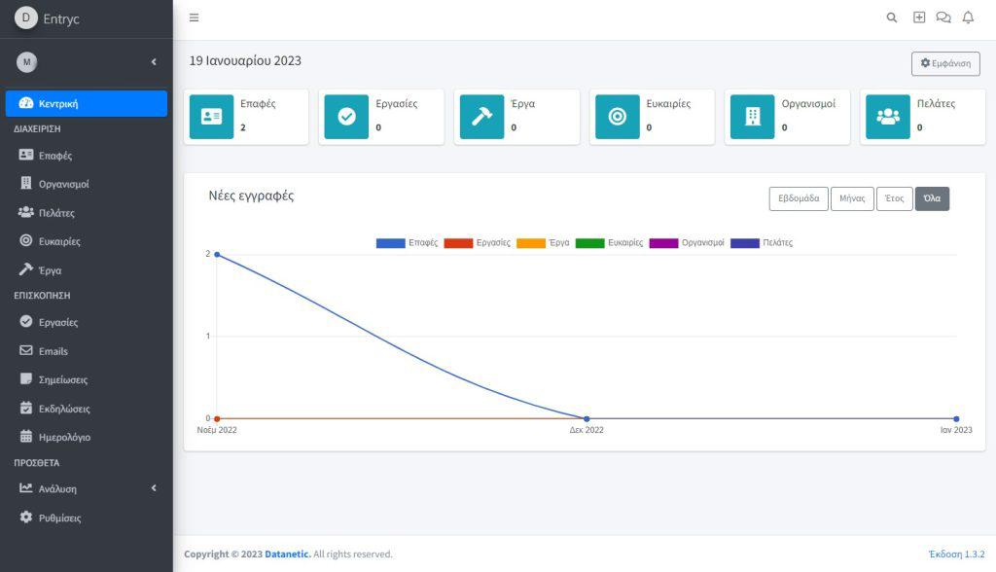This screenshot has height=572, width=996.
Task: Check notifications via the bell icon
Action: (968, 17)
